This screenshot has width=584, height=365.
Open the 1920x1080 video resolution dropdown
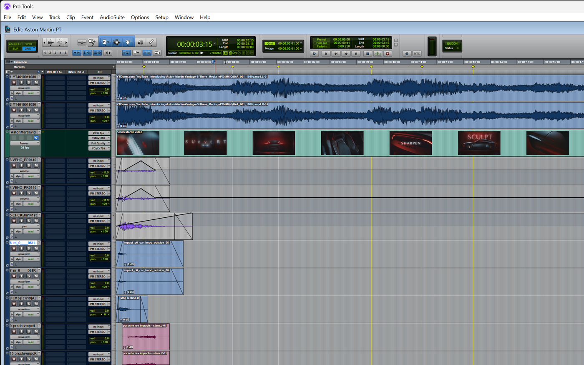[x=99, y=138]
